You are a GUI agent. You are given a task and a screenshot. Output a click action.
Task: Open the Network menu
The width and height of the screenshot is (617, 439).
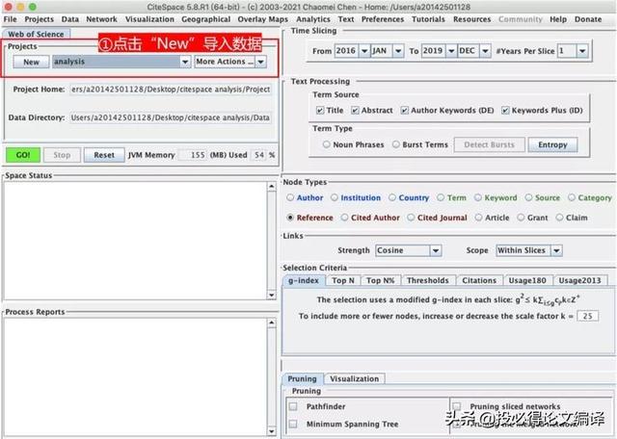tap(101, 19)
